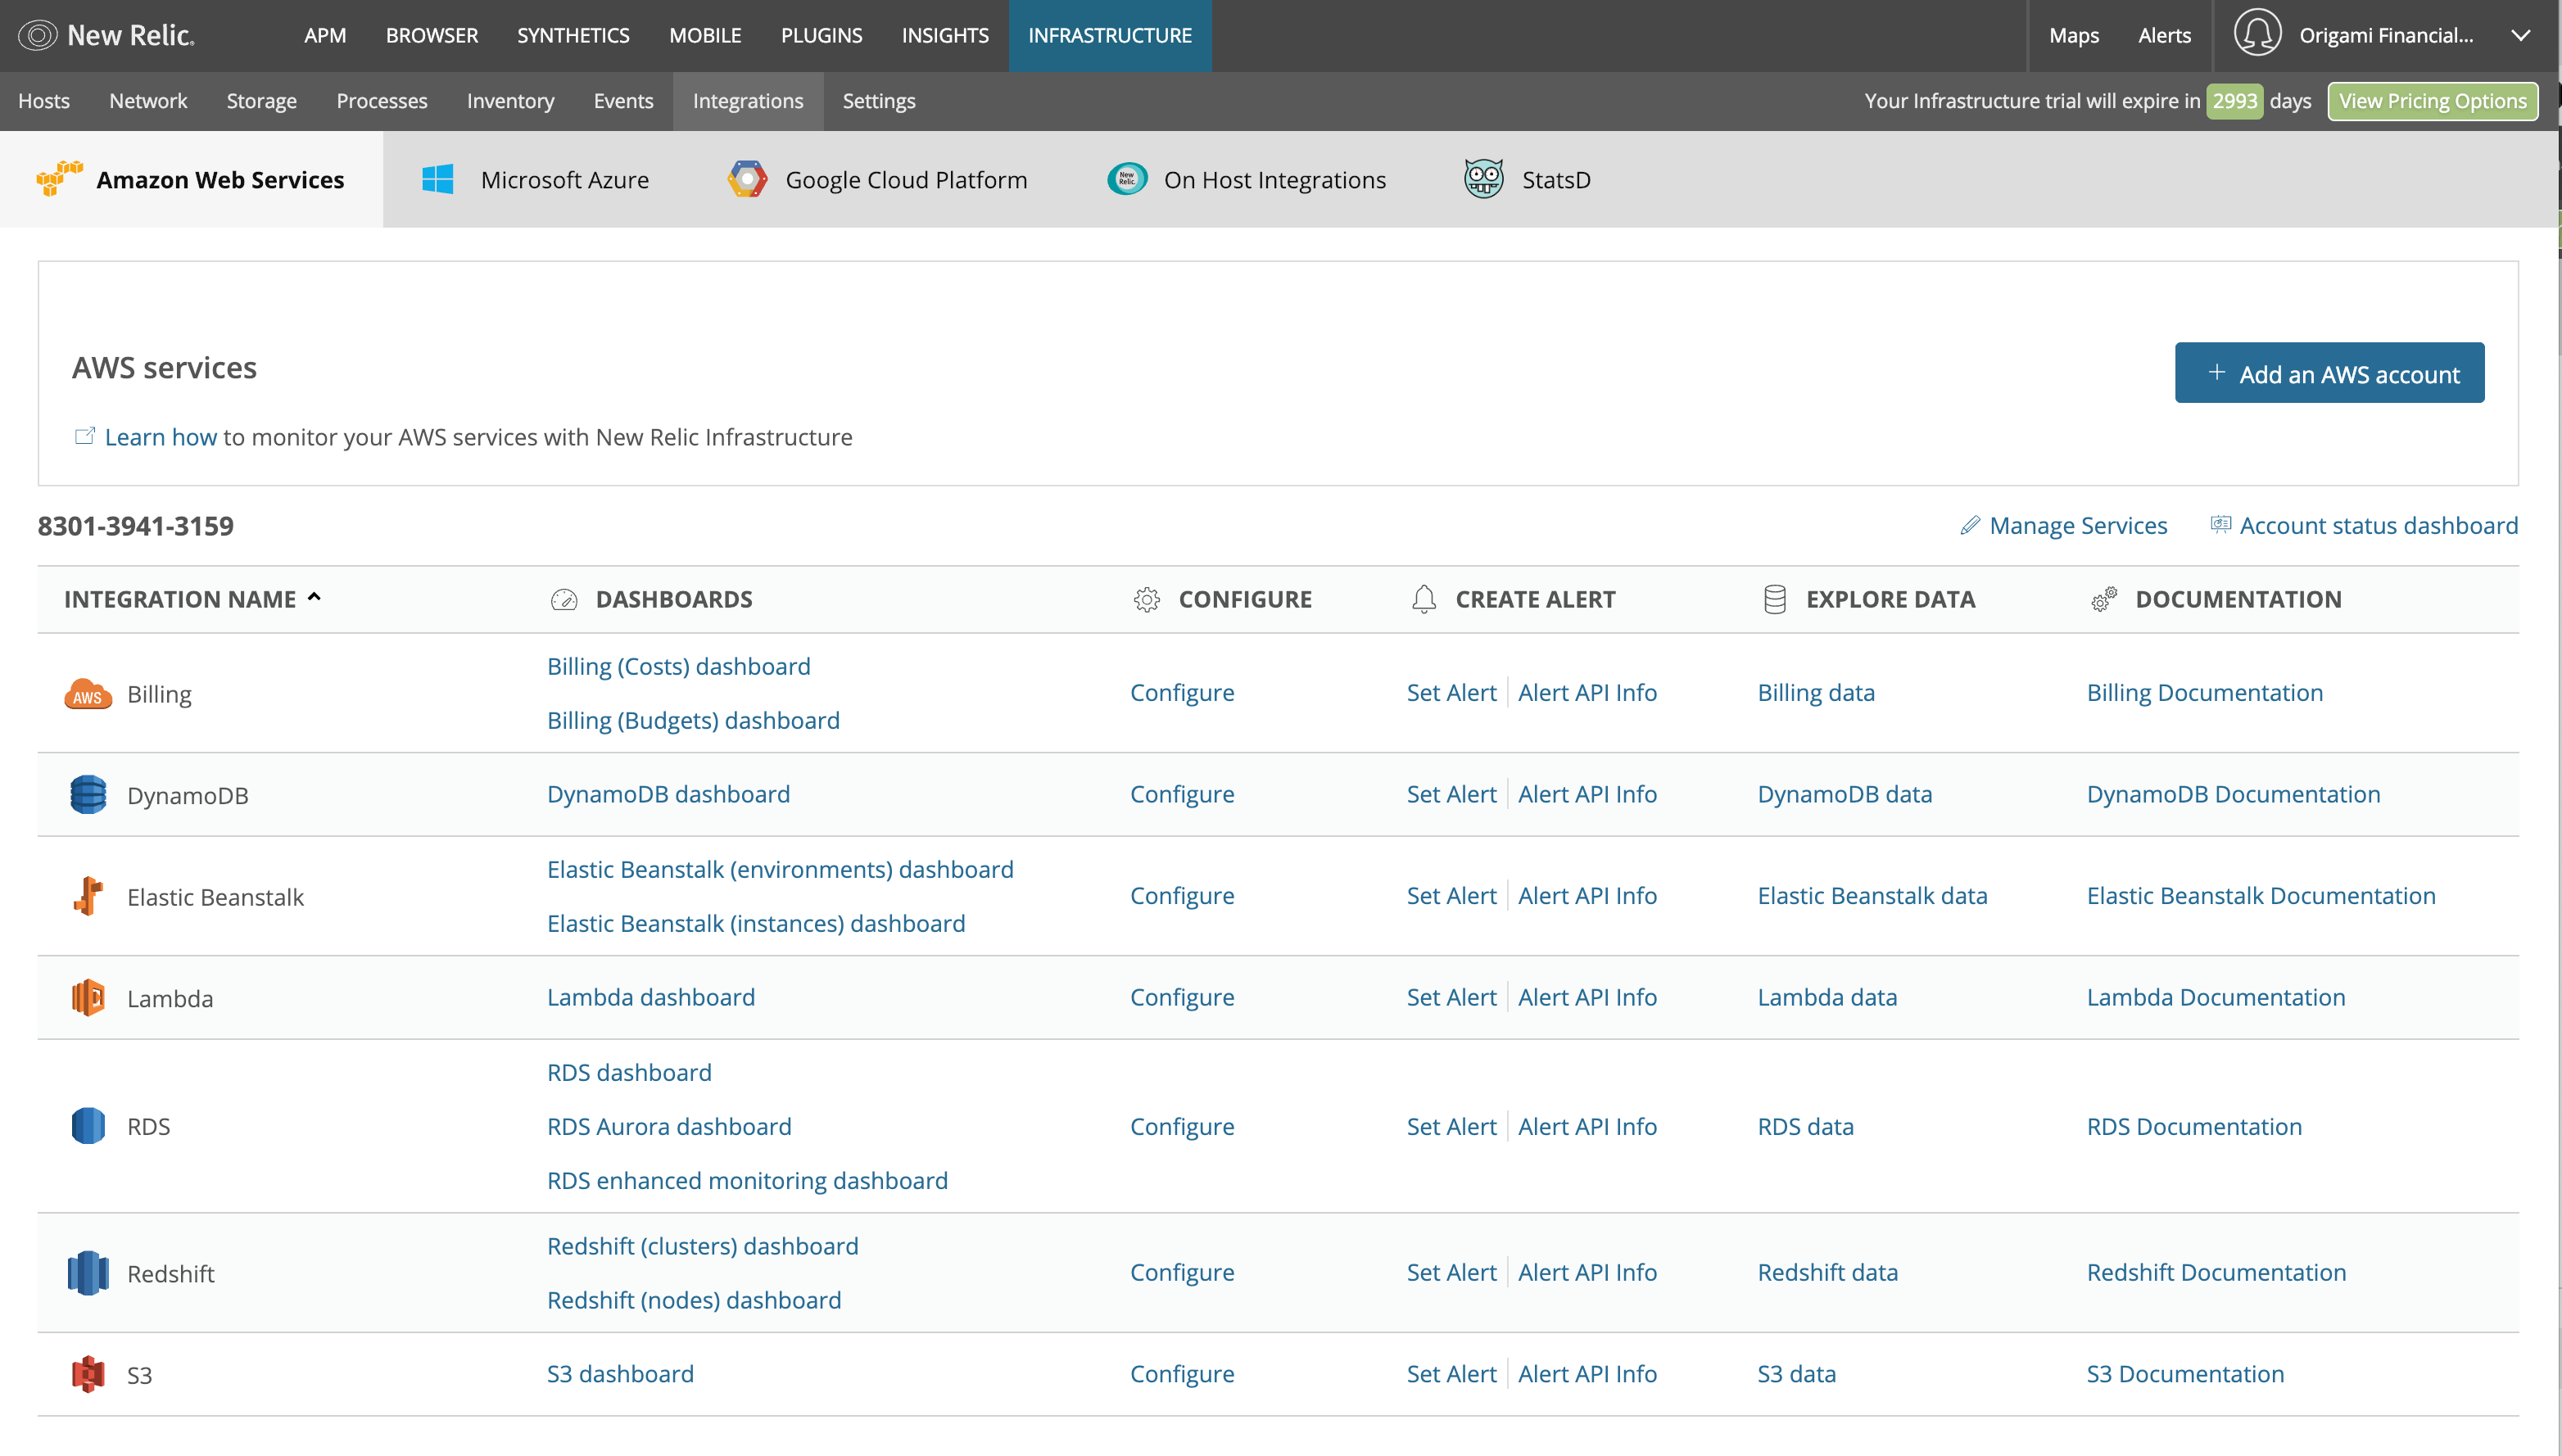
Task: Click the Redshift service icon
Action: point(88,1273)
